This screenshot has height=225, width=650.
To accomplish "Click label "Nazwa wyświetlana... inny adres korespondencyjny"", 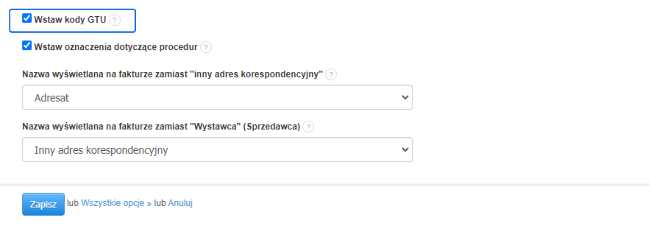I will pyautogui.click(x=173, y=75).
